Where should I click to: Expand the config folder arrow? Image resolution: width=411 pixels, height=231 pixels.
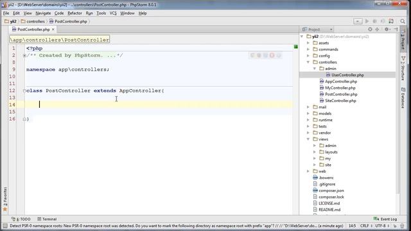click(x=308, y=56)
